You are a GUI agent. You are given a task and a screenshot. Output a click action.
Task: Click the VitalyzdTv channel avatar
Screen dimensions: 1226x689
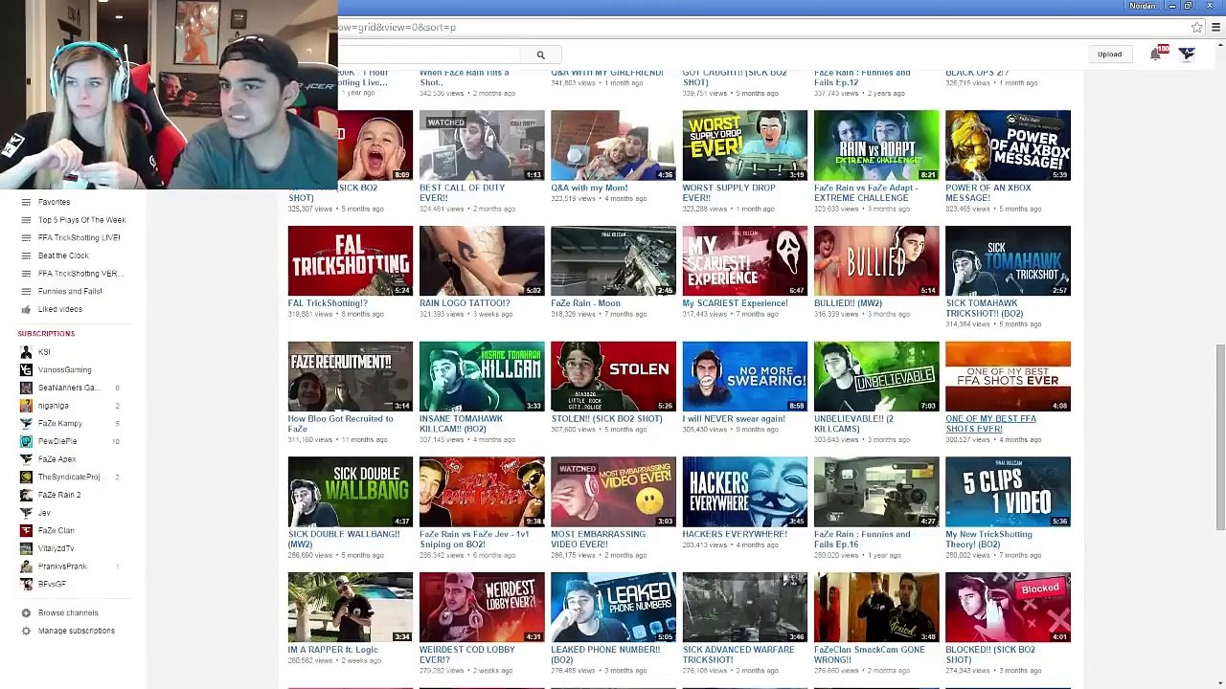point(27,548)
